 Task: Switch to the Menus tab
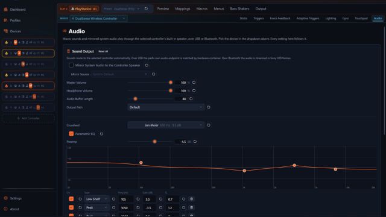pyautogui.click(x=219, y=8)
